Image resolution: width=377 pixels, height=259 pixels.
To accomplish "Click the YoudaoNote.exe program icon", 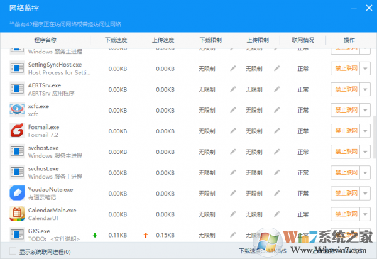I will click(x=17, y=192).
